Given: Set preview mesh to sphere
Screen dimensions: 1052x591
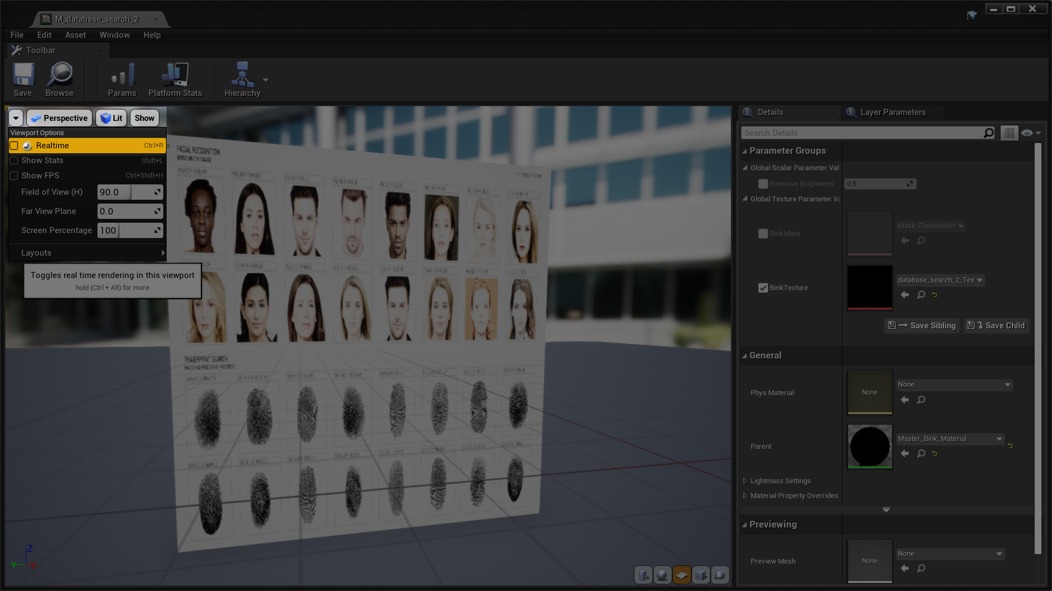Looking at the screenshot, I should (x=662, y=575).
